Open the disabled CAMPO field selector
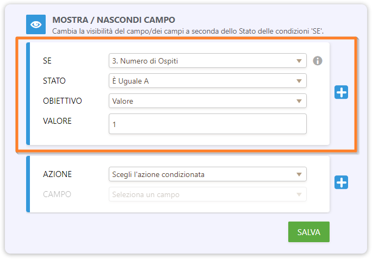Screen dimensions: 372x259 207,194
